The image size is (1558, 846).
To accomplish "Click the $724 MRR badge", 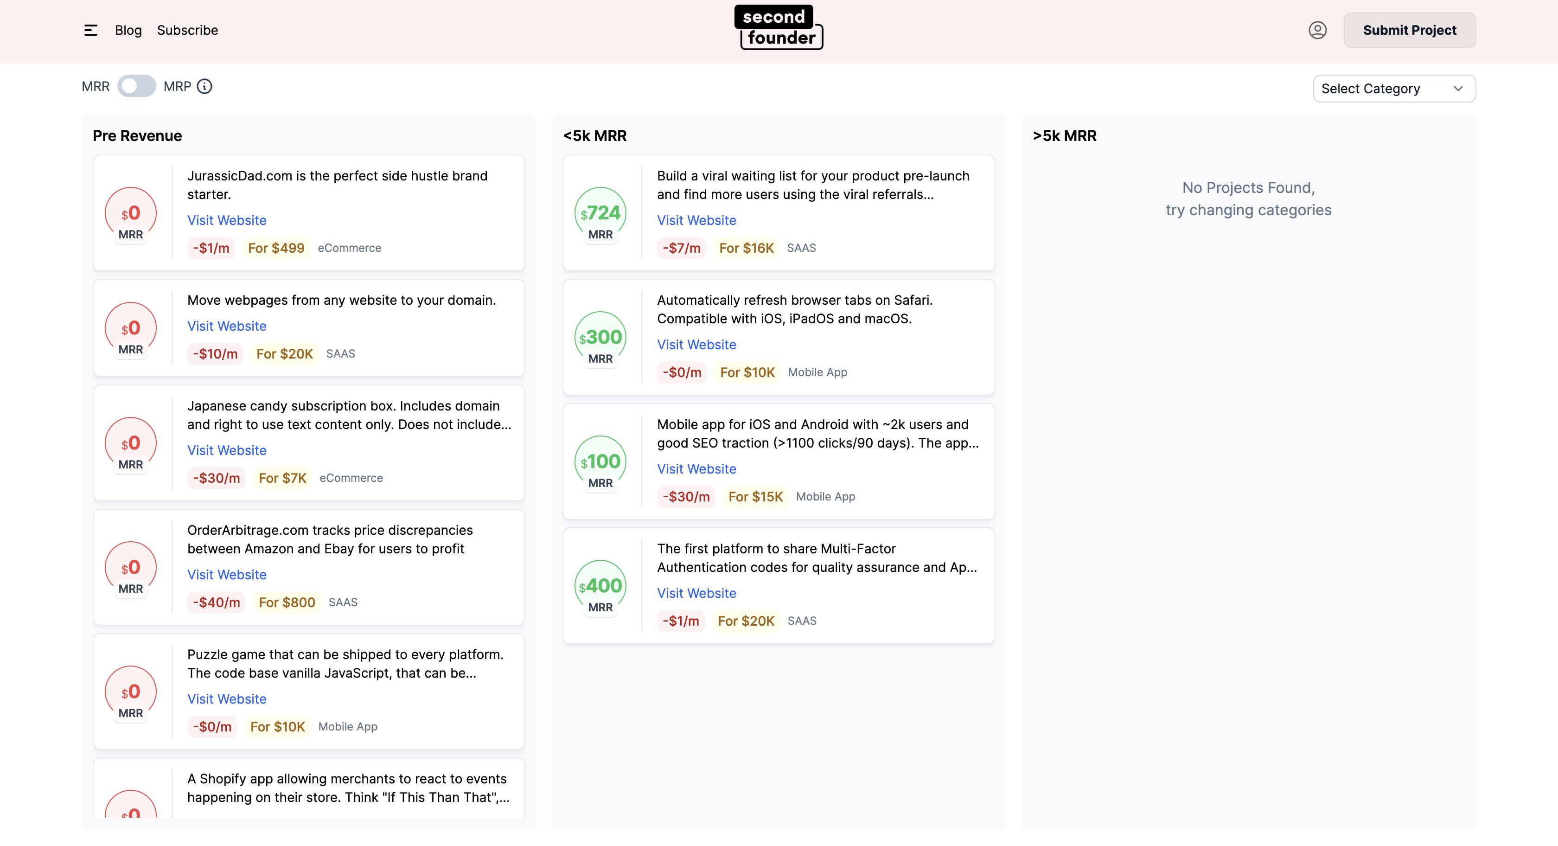I will coord(600,214).
